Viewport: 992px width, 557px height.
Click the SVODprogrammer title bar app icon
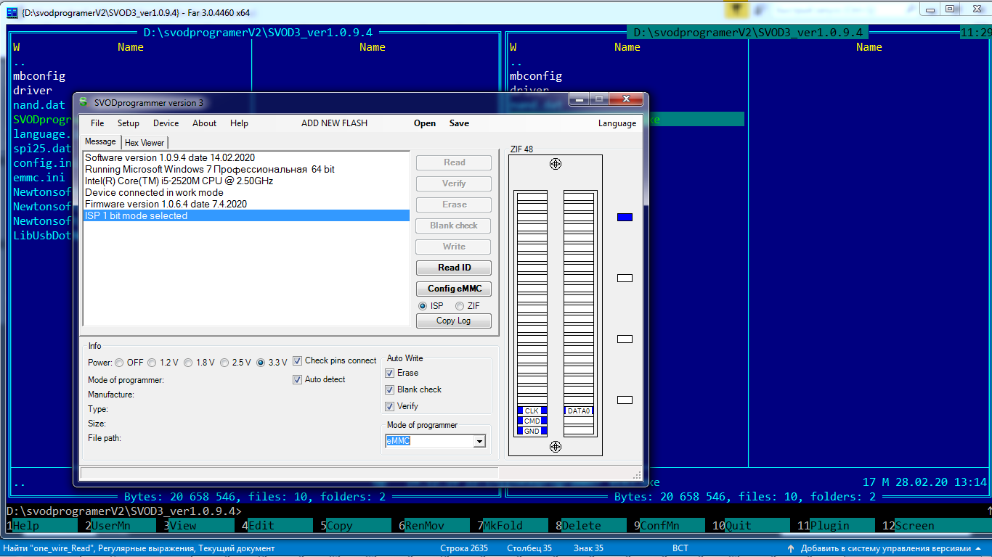(84, 102)
